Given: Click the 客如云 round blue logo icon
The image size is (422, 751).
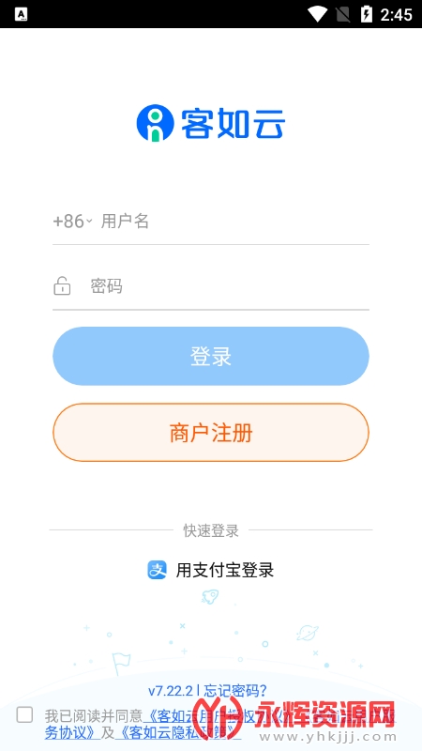Looking at the screenshot, I should 155,123.
